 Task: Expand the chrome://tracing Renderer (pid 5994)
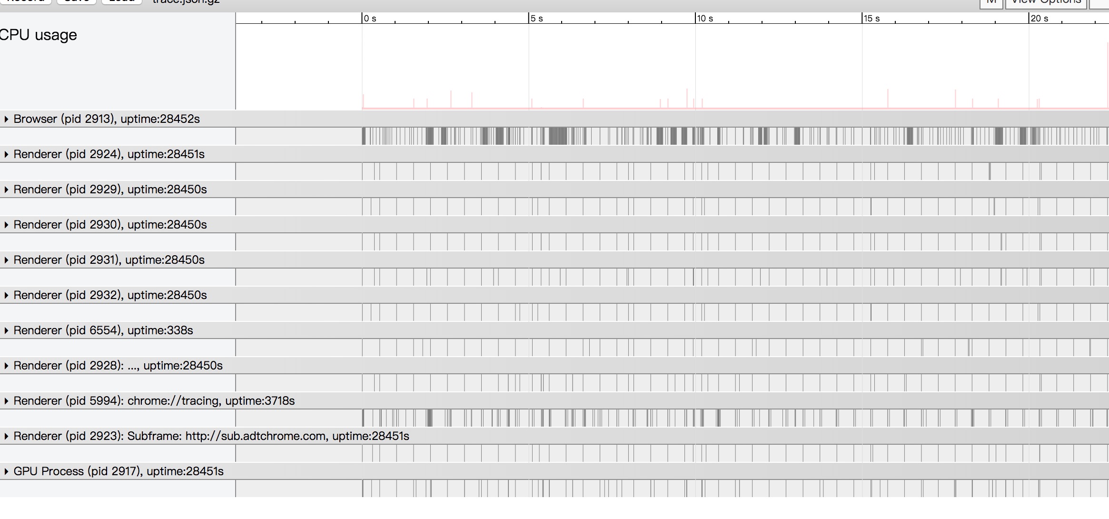click(x=6, y=401)
